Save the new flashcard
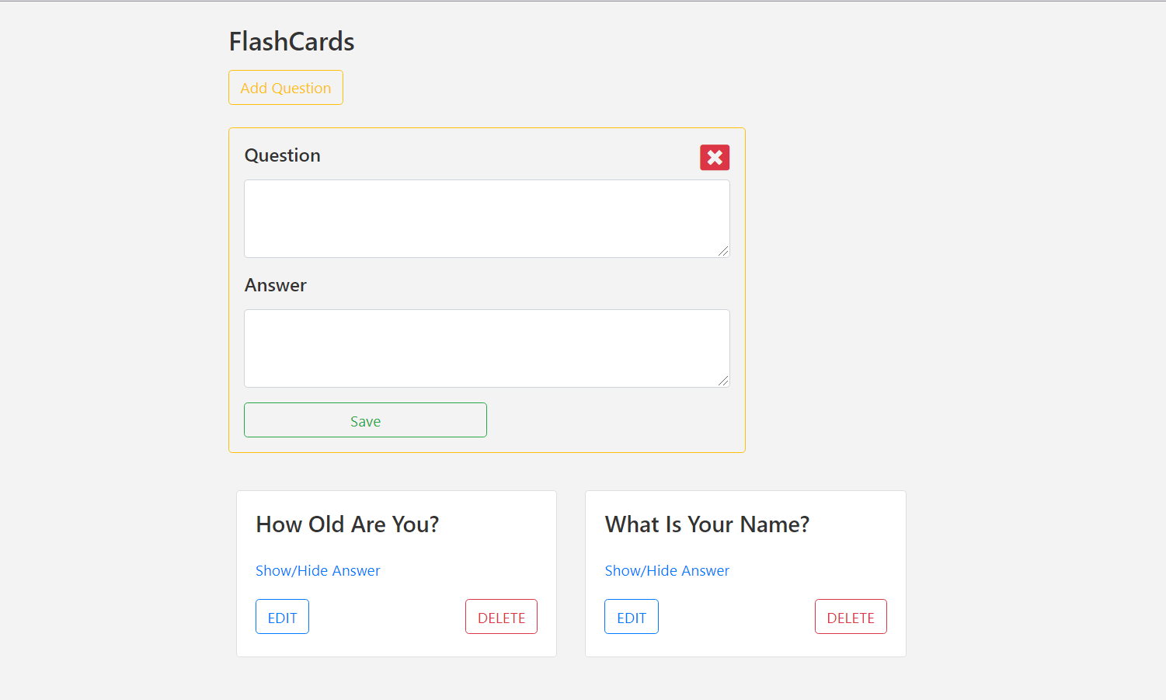Image resolution: width=1166 pixels, height=700 pixels. tap(365, 420)
